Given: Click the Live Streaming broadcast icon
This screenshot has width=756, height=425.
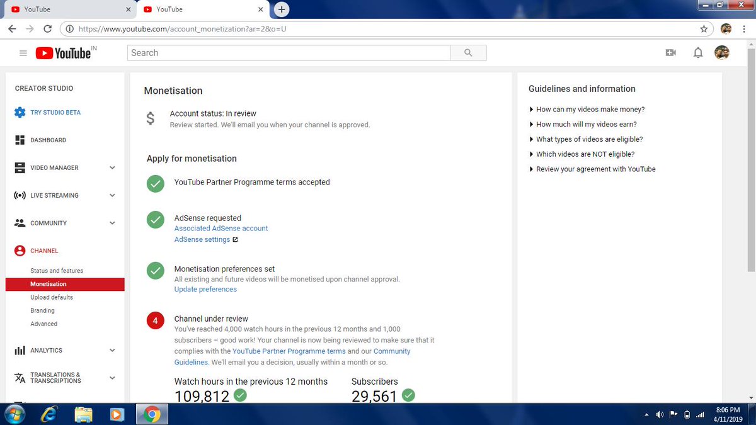Looking at the screenshot, I should pos(20,196).
